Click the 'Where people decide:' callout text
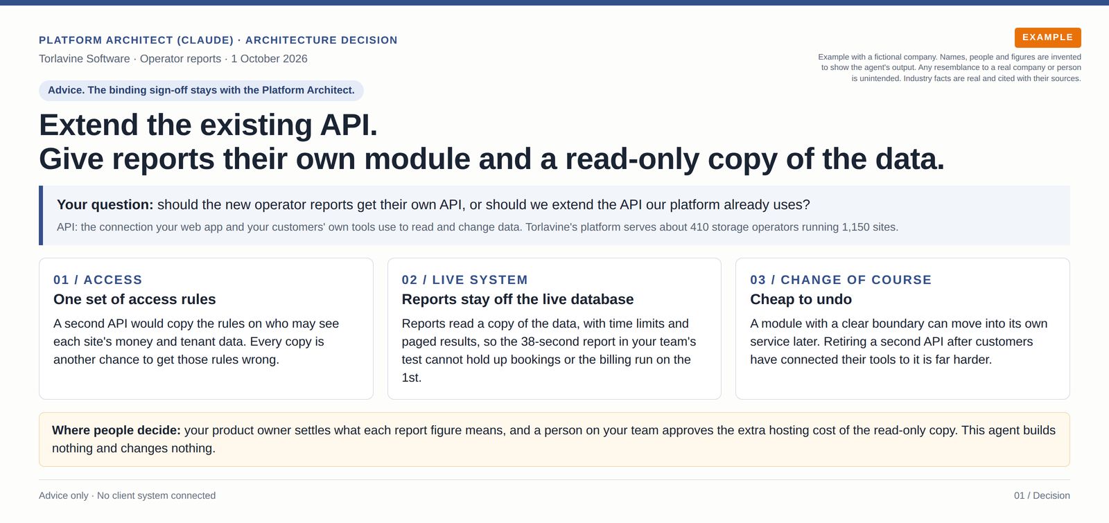 [x=554, y=439]
